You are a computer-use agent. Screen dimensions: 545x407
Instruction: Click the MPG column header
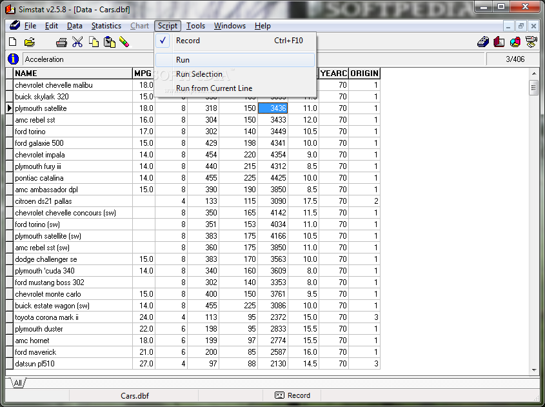(143, 74)
